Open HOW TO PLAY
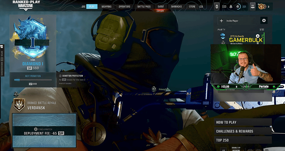The height and width of the screenshot is (151, 285). pos(243,122)
